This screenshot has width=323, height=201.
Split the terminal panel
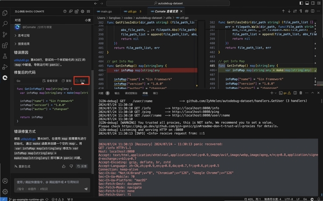pyautogui.click(x=295, y=93)
